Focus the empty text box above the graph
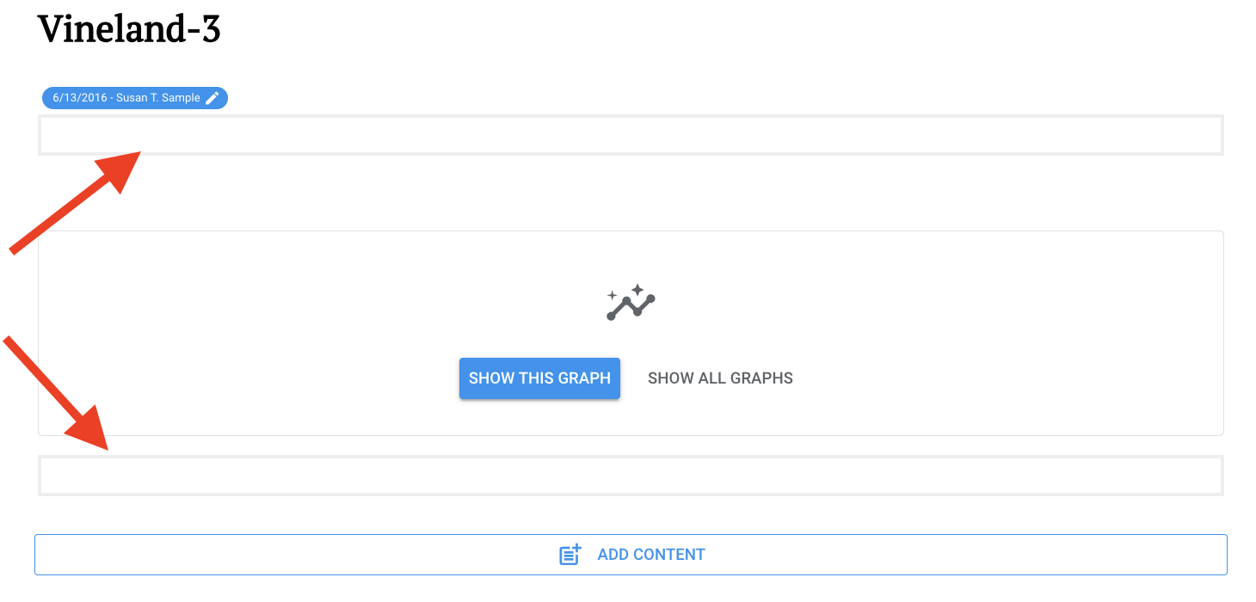This screenshot has width=1256, height=602. tap(631, 135)
